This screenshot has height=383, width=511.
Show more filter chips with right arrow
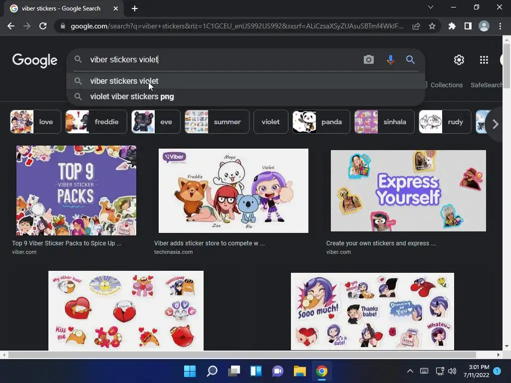point(496,124)
